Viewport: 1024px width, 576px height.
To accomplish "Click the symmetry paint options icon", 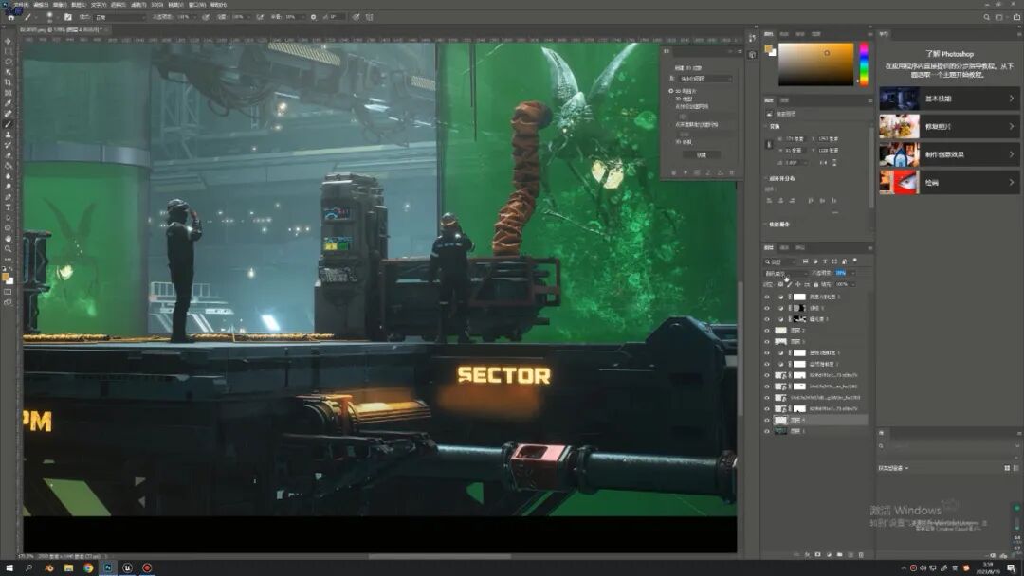I will click(370, 17).
